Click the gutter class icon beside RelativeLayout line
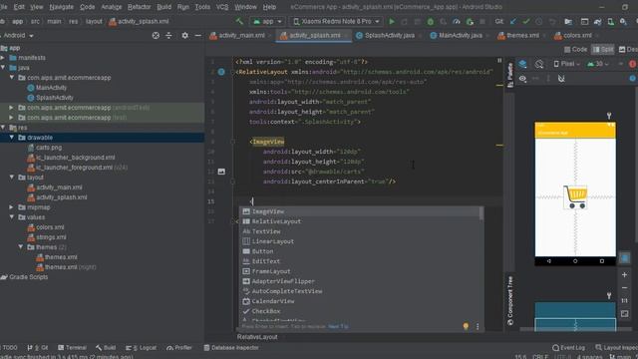This screenshot has width=638, height=359. 221,72
